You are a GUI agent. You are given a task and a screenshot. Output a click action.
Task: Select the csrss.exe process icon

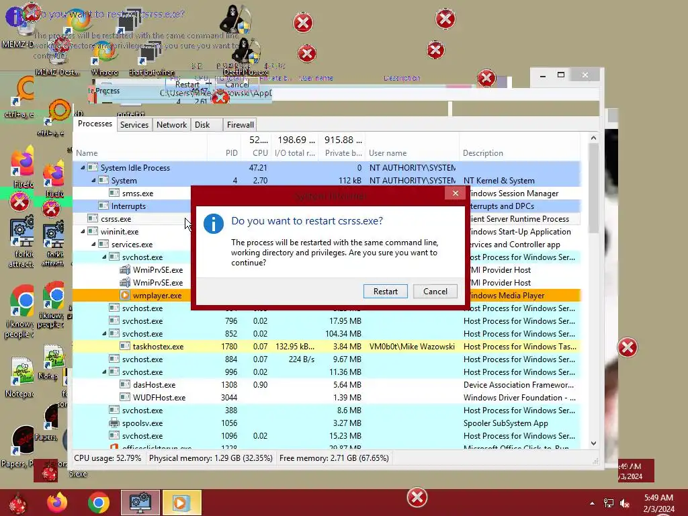pos(93,218)
